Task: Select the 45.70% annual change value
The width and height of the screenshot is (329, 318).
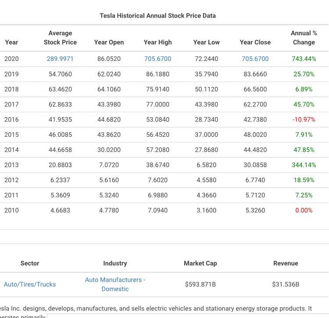Action: (304, 104)
